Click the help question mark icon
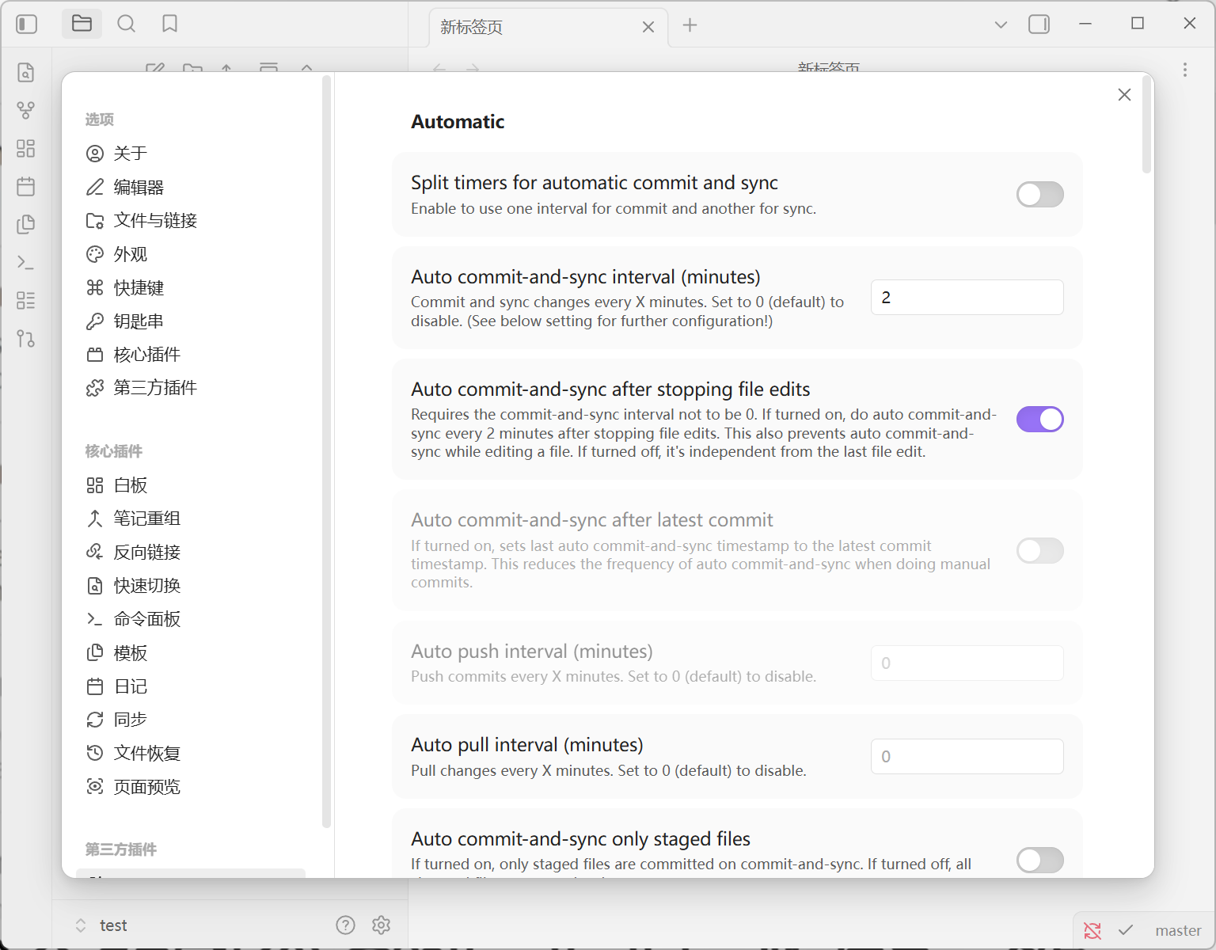Image resolution: width=1216 pixels, height=950 pixels. (x=345, y=925)
